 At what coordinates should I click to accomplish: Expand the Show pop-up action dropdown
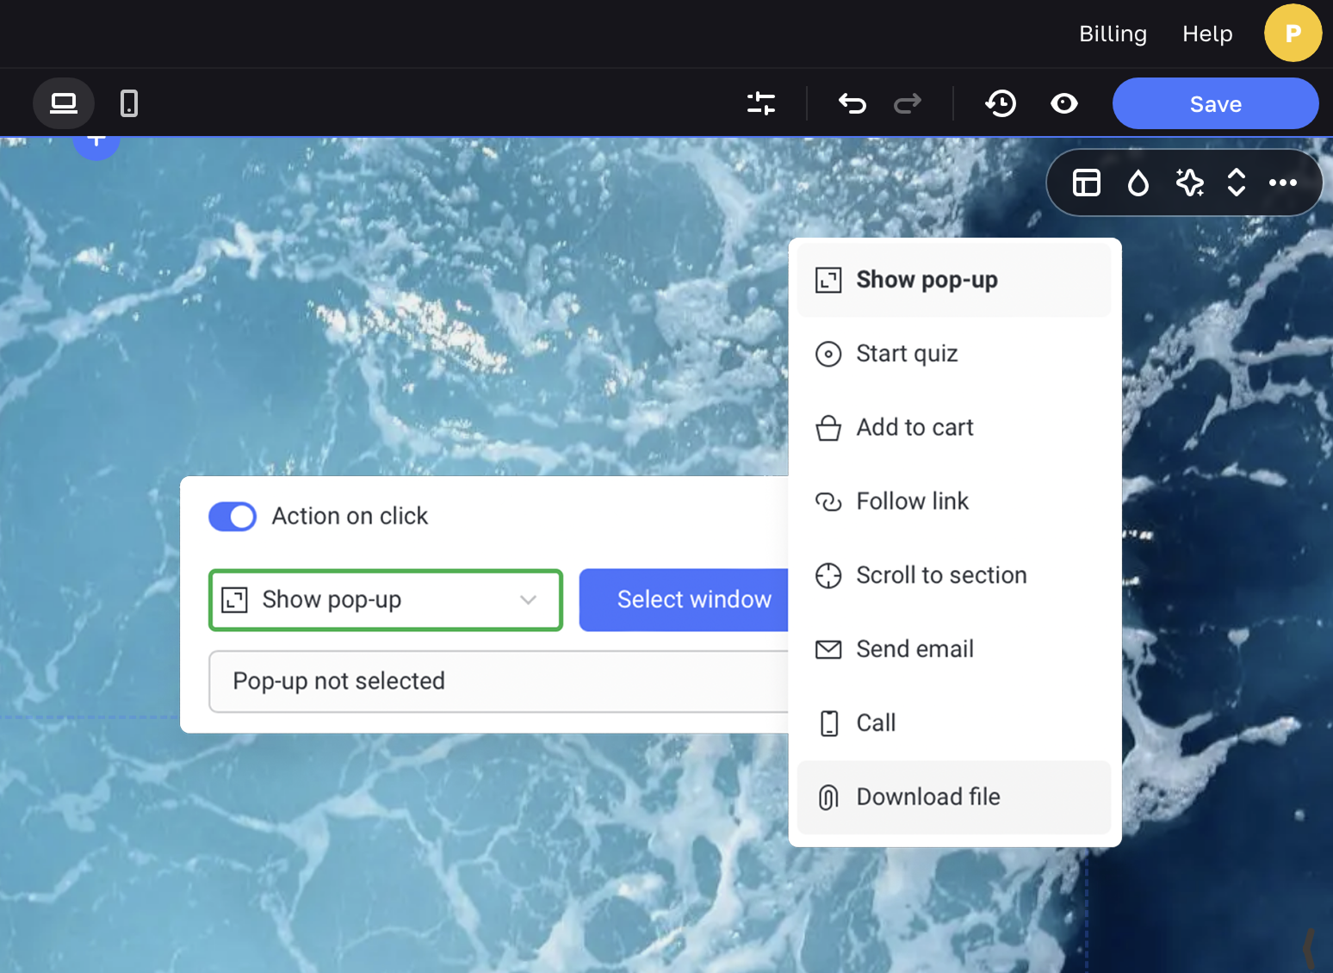click(x=386, y=600)
